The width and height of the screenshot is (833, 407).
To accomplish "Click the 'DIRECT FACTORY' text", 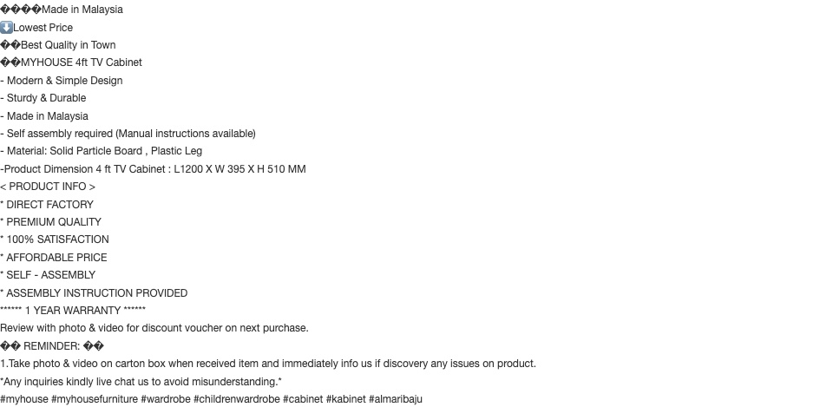I will click(50, 205).
